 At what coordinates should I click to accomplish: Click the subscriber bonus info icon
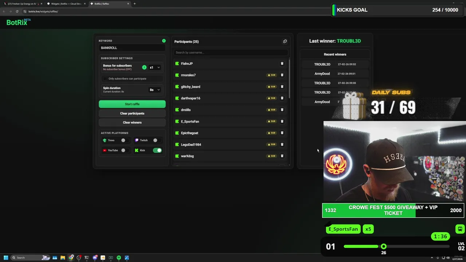click(144, 67)
